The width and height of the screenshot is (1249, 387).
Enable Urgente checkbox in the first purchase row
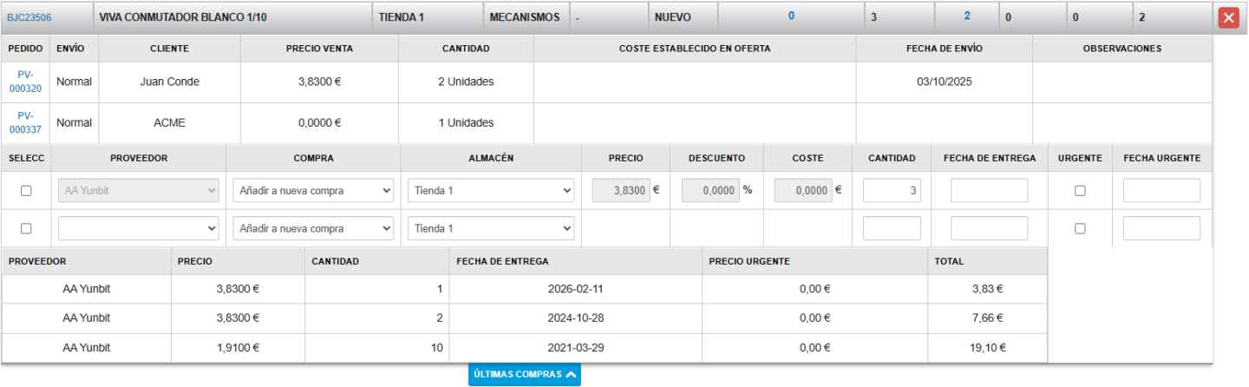(x=1080, y=191)
